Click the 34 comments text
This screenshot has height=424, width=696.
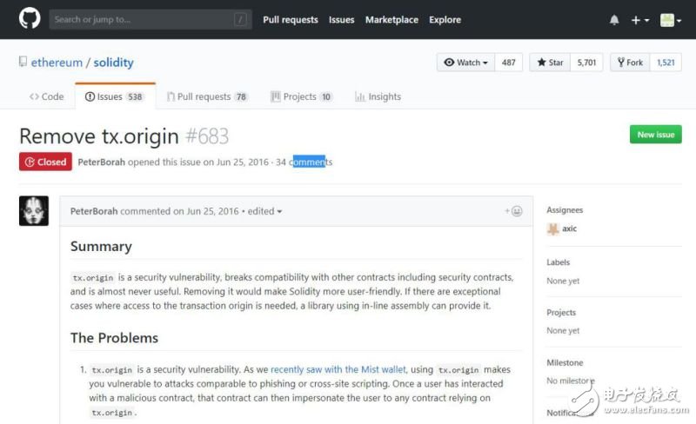(304, 162)
